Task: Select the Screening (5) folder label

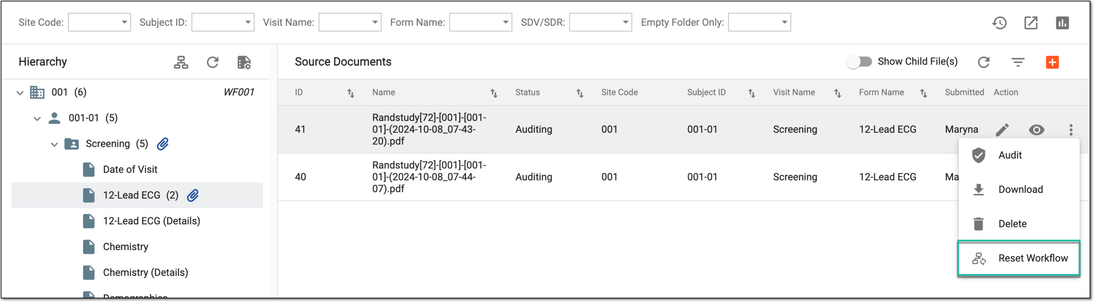Action: [117, 144]
